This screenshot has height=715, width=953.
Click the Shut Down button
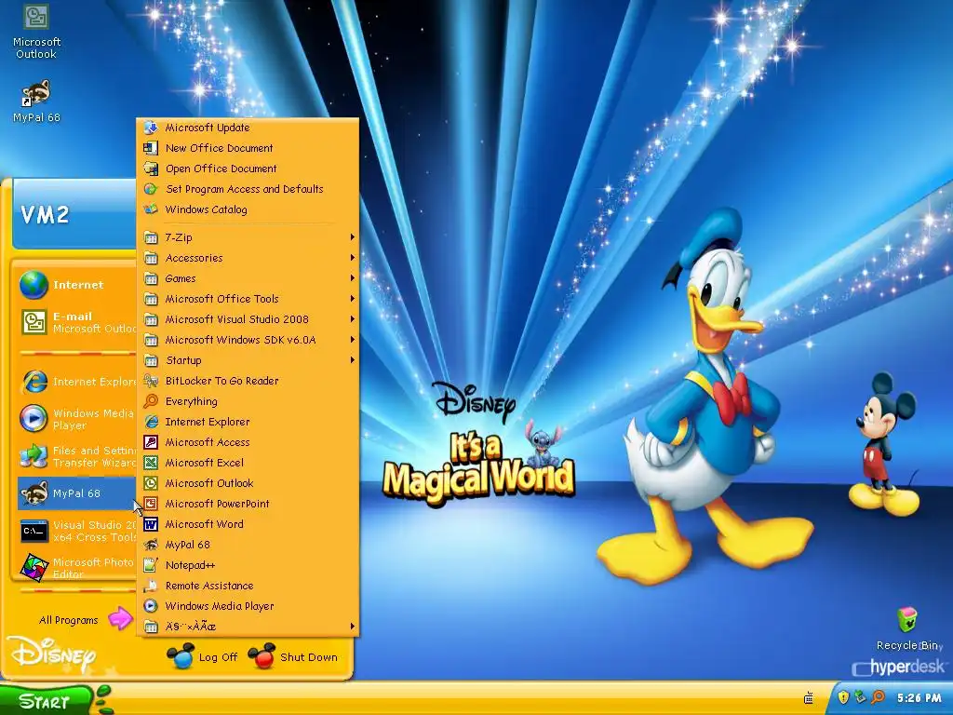293,656
